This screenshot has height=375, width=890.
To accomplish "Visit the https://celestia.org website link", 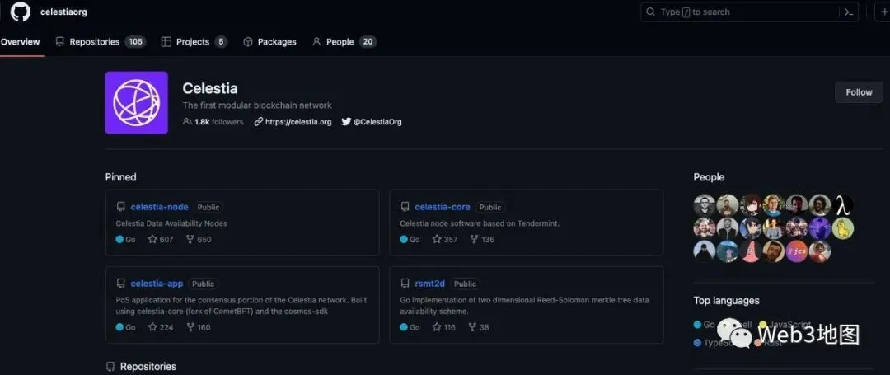I will coord(293,122).
